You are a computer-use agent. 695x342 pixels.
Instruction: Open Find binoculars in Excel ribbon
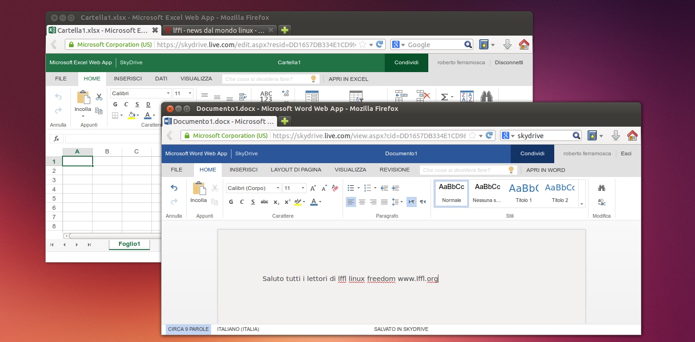tap(486, 97)
